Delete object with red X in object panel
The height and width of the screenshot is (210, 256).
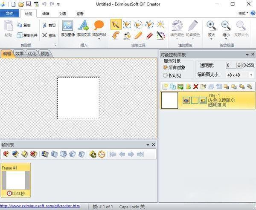(195, 86)
